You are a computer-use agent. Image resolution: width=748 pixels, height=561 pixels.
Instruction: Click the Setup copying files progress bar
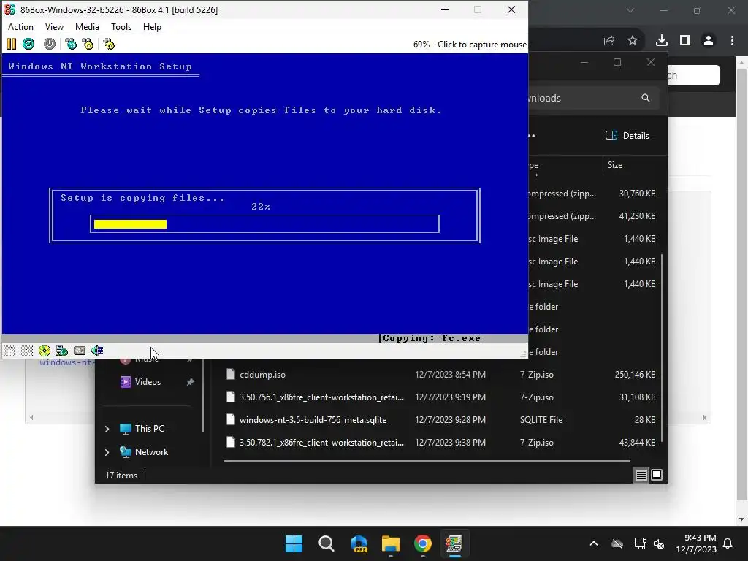(264, 224)
